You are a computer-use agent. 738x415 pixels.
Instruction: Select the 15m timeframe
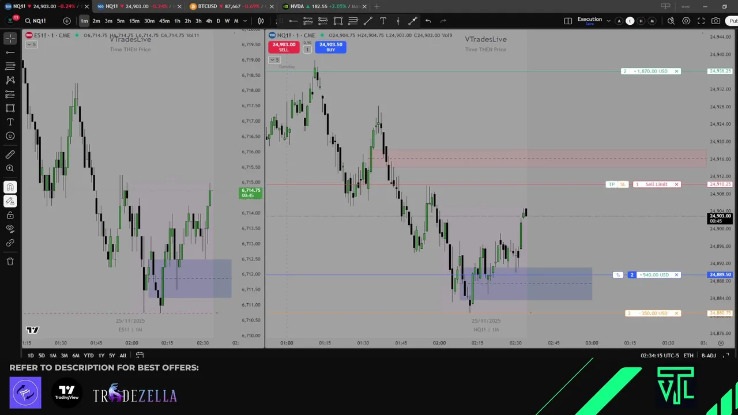[134, 21]
